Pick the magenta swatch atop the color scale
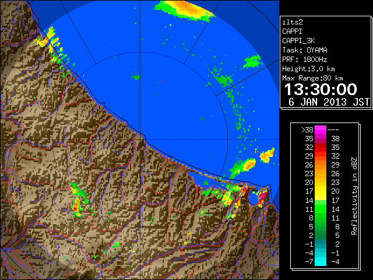The height and width of the screenshot is (280, 373). click(321, 130)
